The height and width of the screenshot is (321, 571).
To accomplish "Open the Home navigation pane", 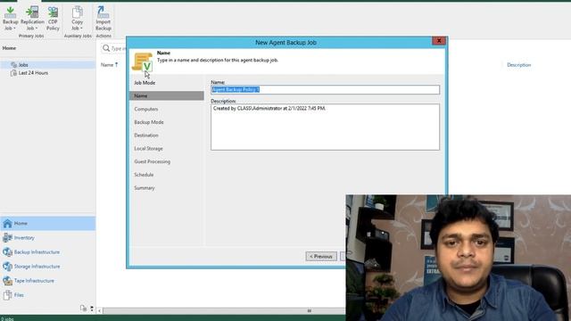I will (47, 223).
